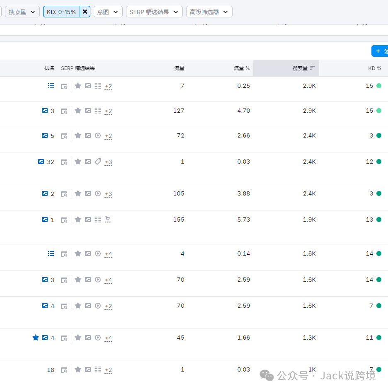The height and width of the screenshot is (391, 388).
Task: Expand +2 features in traffic 7 row
Action: coord(108,86)
